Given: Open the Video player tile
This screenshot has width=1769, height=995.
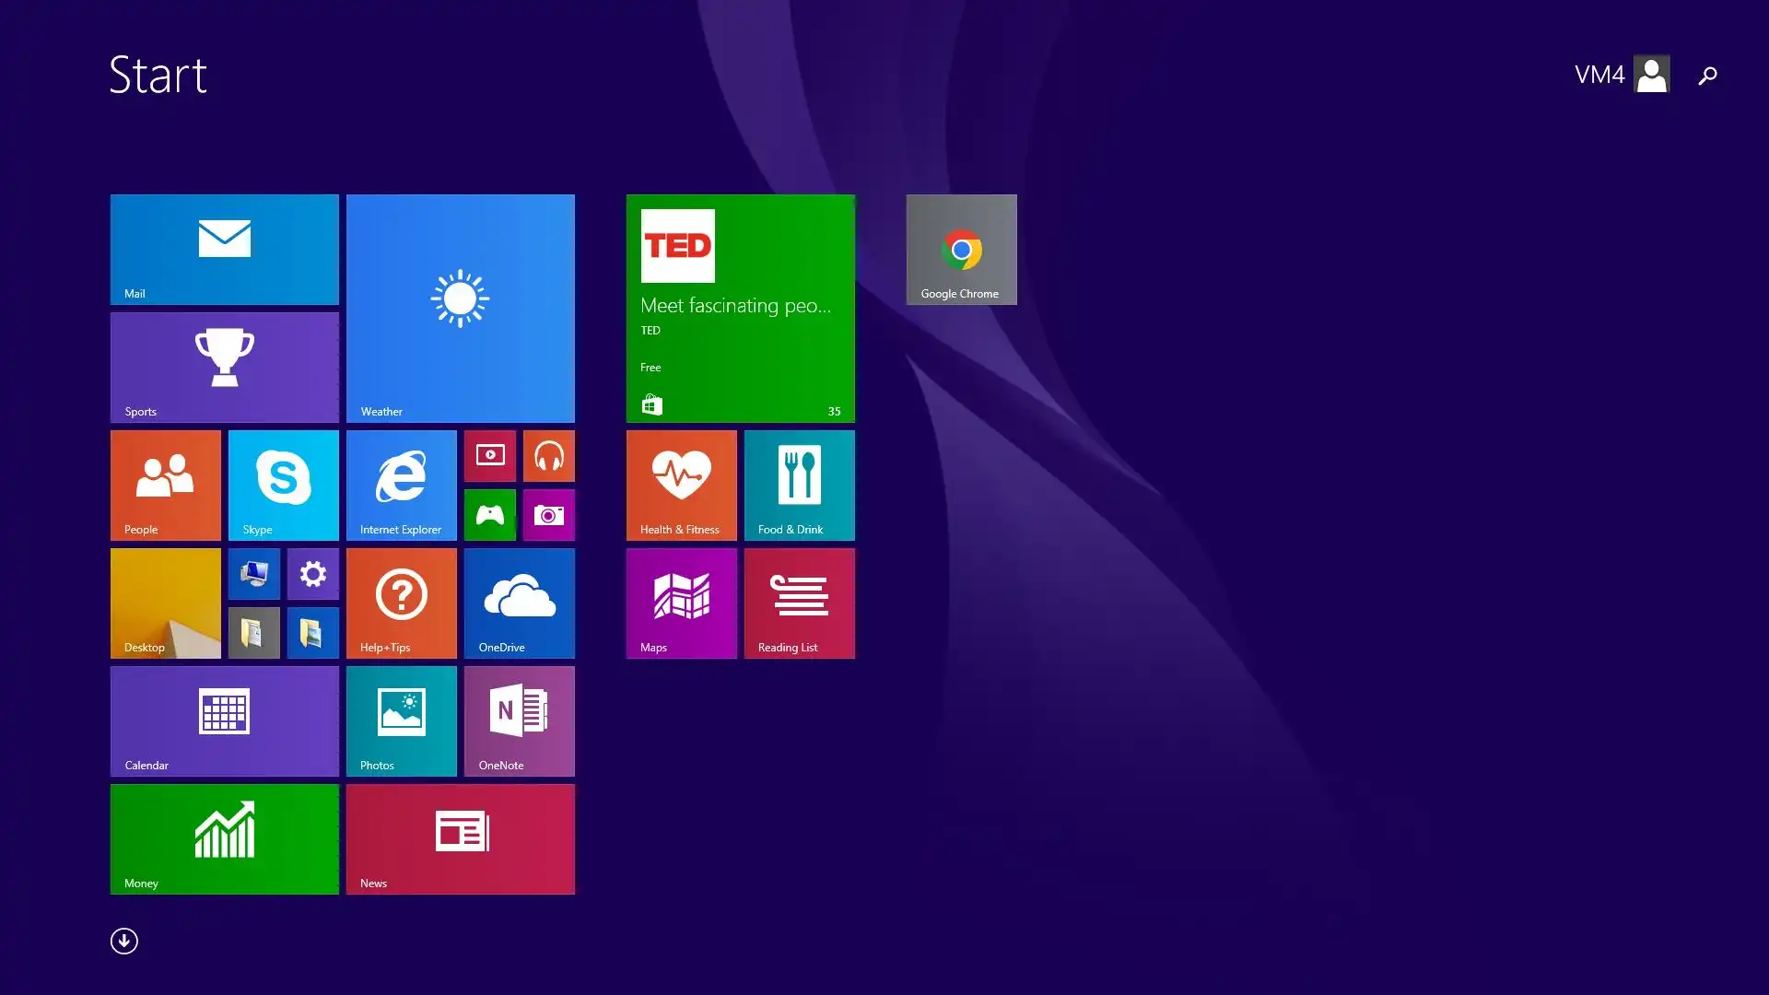Looking at the screenshot, I should [489, 455].
